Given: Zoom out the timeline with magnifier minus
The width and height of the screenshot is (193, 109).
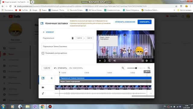Looking at the screenshot, I should 123,68.
